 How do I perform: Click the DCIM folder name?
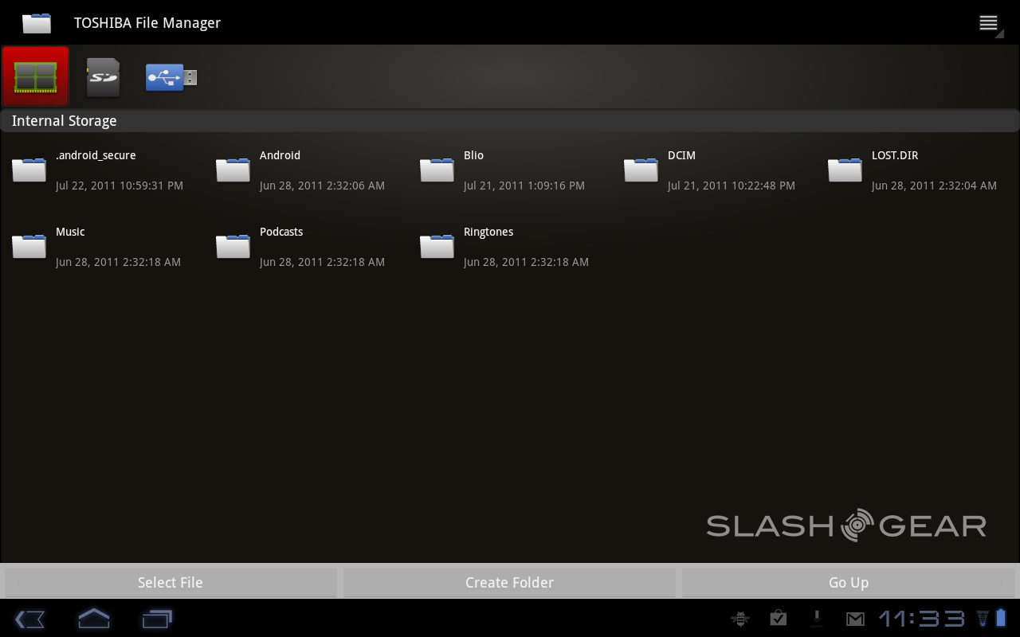click(x=681, y=155)
